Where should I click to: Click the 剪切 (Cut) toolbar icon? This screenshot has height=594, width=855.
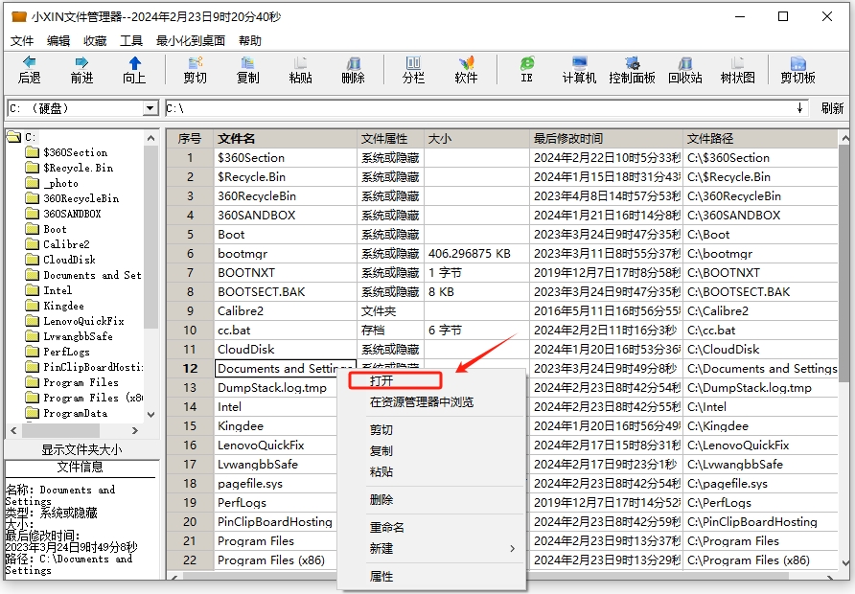click(x=195, y=69)
